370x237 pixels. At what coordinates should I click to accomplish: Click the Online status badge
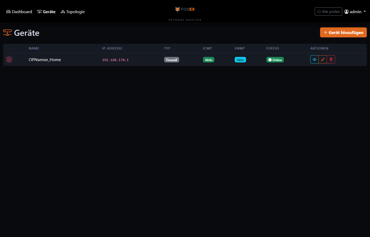click(x=275, y=60)
